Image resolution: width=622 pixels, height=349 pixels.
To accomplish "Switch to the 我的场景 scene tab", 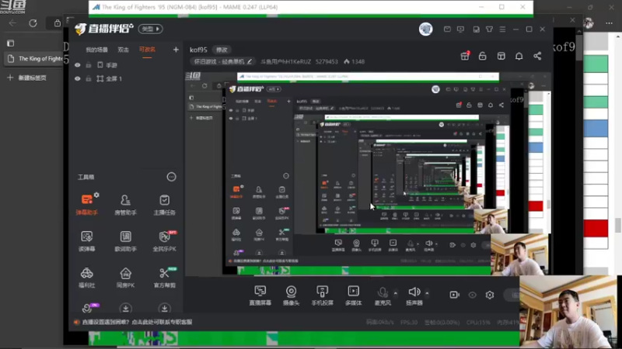I will point(96,50).
